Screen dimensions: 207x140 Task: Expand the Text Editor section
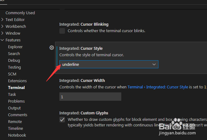click(x=15, y=19)
